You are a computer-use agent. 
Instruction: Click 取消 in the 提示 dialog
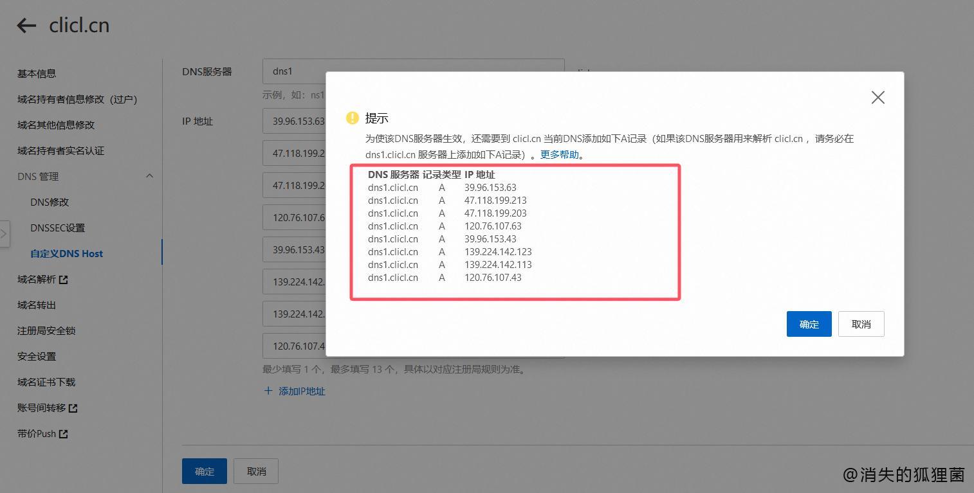click(861, 324)
